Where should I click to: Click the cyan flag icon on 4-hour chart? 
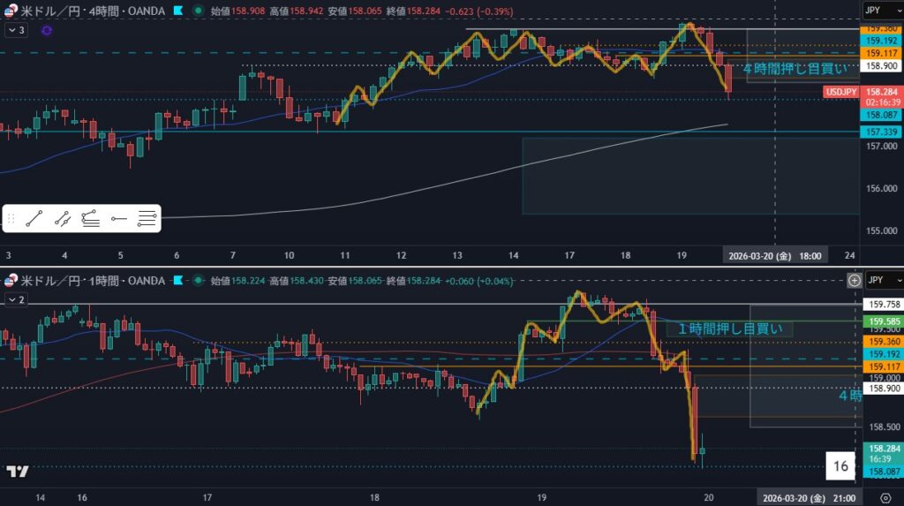click(x=177, y=11)
